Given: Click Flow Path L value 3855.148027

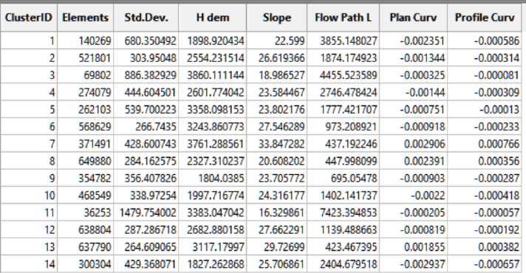Looking at the screenshot, I should click(344, 41).
